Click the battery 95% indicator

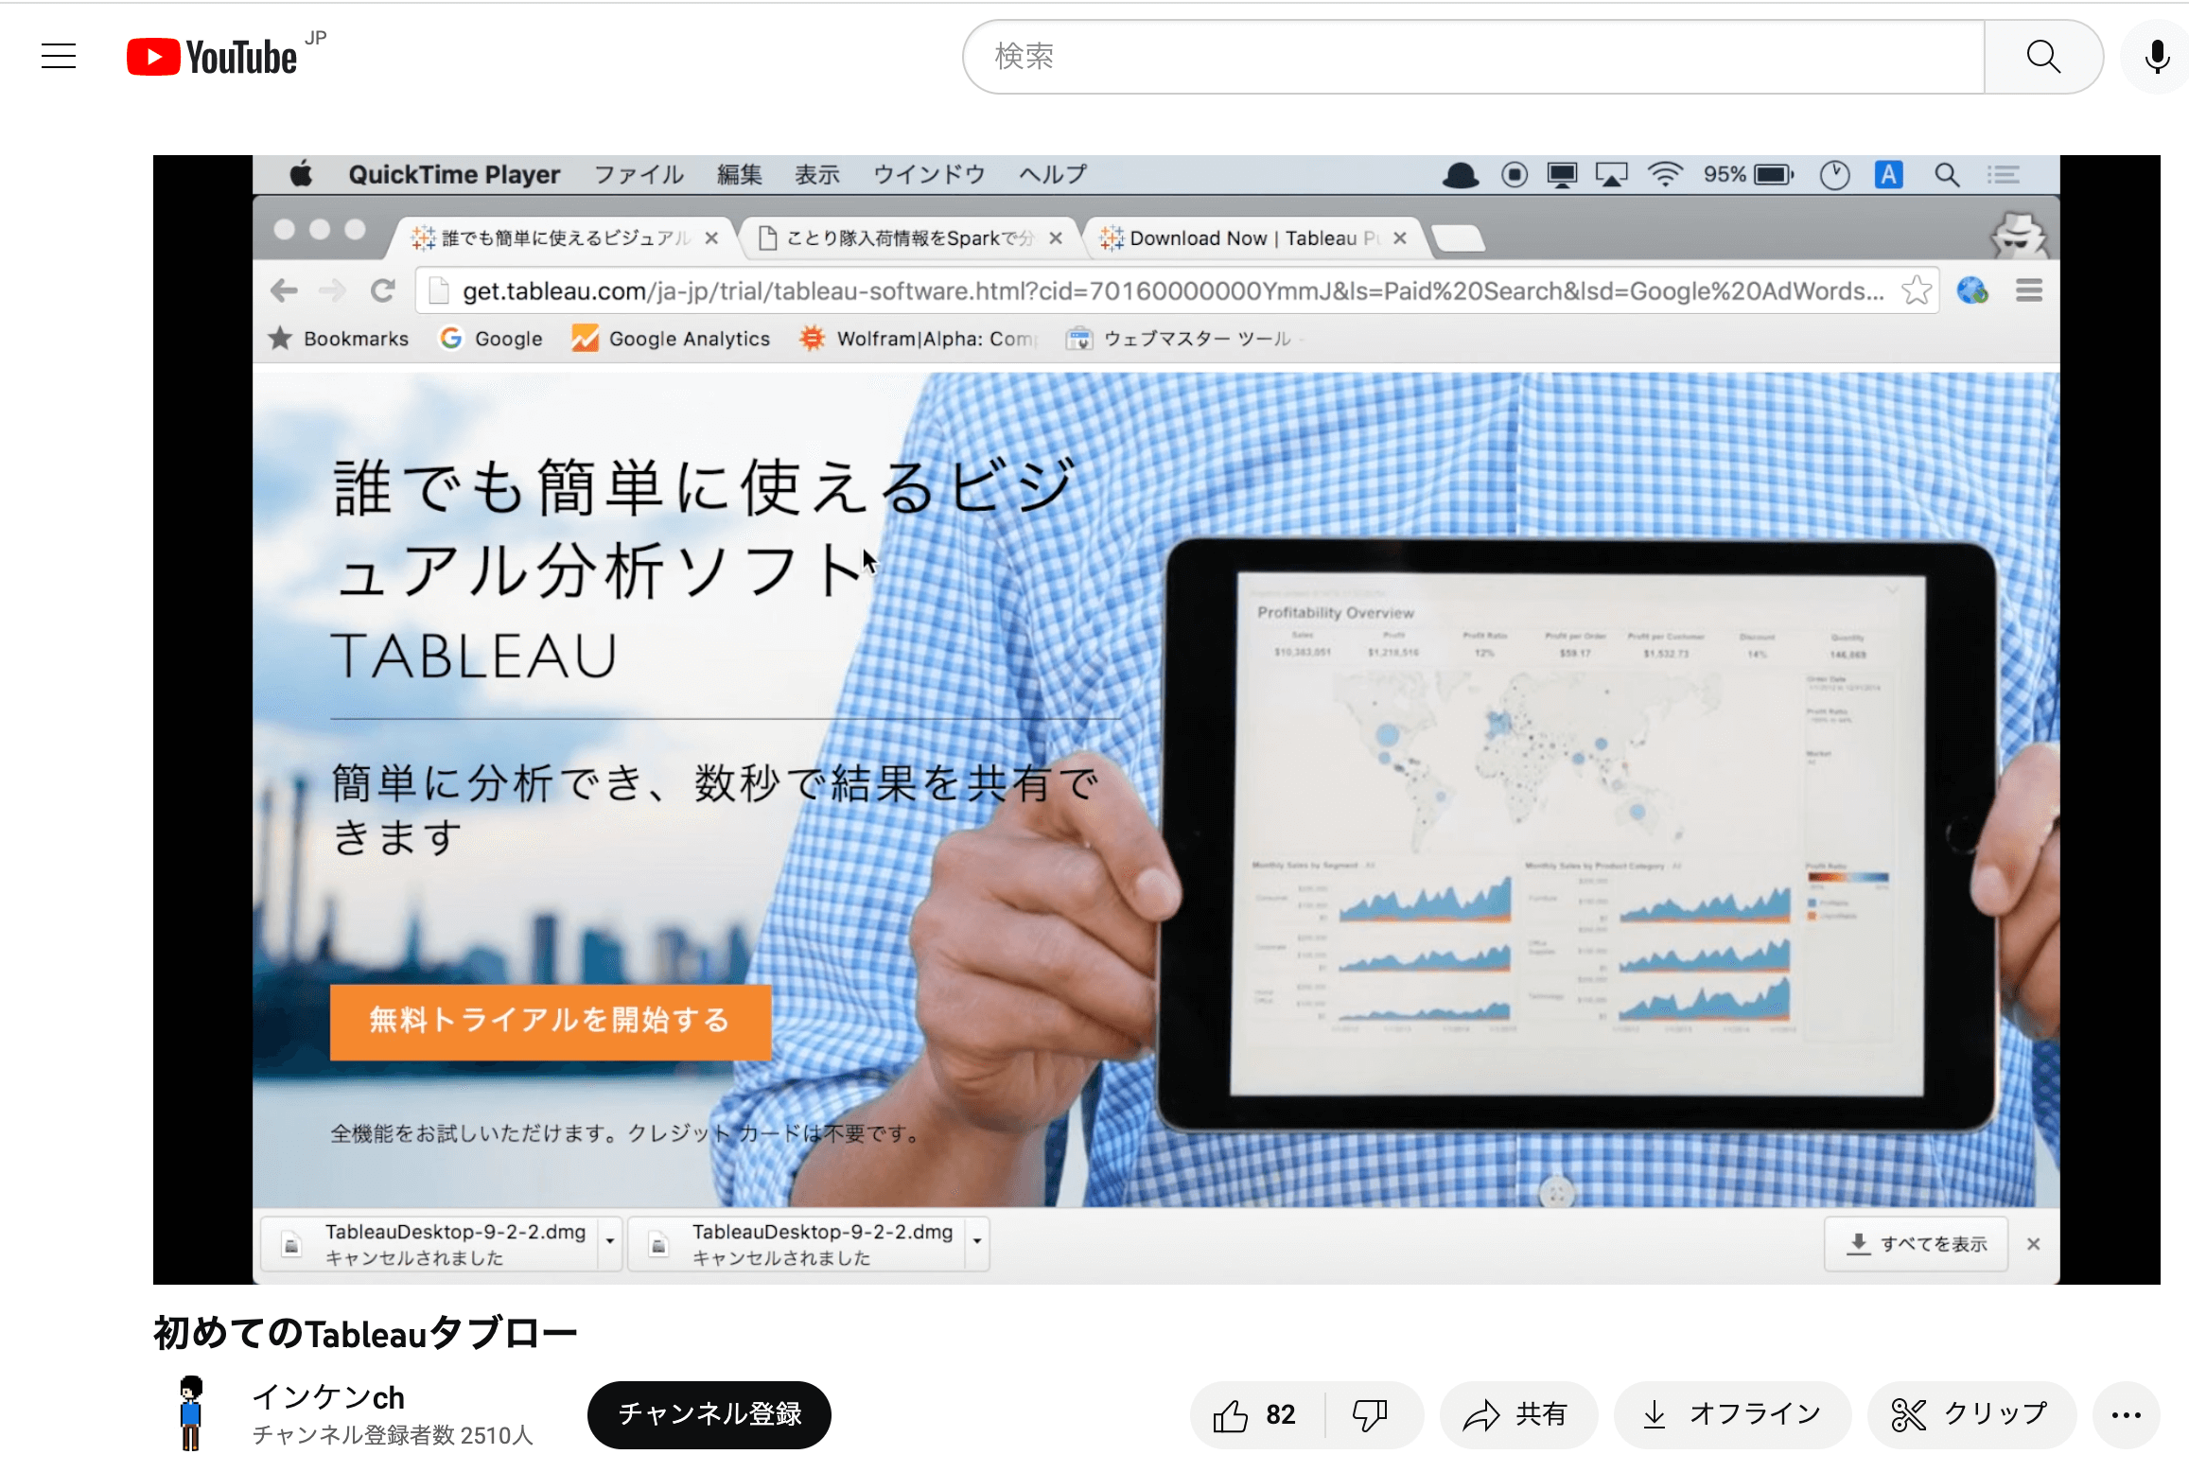[1748, 175]
